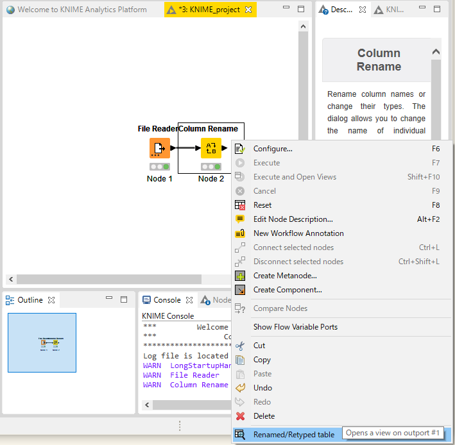Minimize the Outline panel
Viewport: 455px width, 445px height.
109,298
